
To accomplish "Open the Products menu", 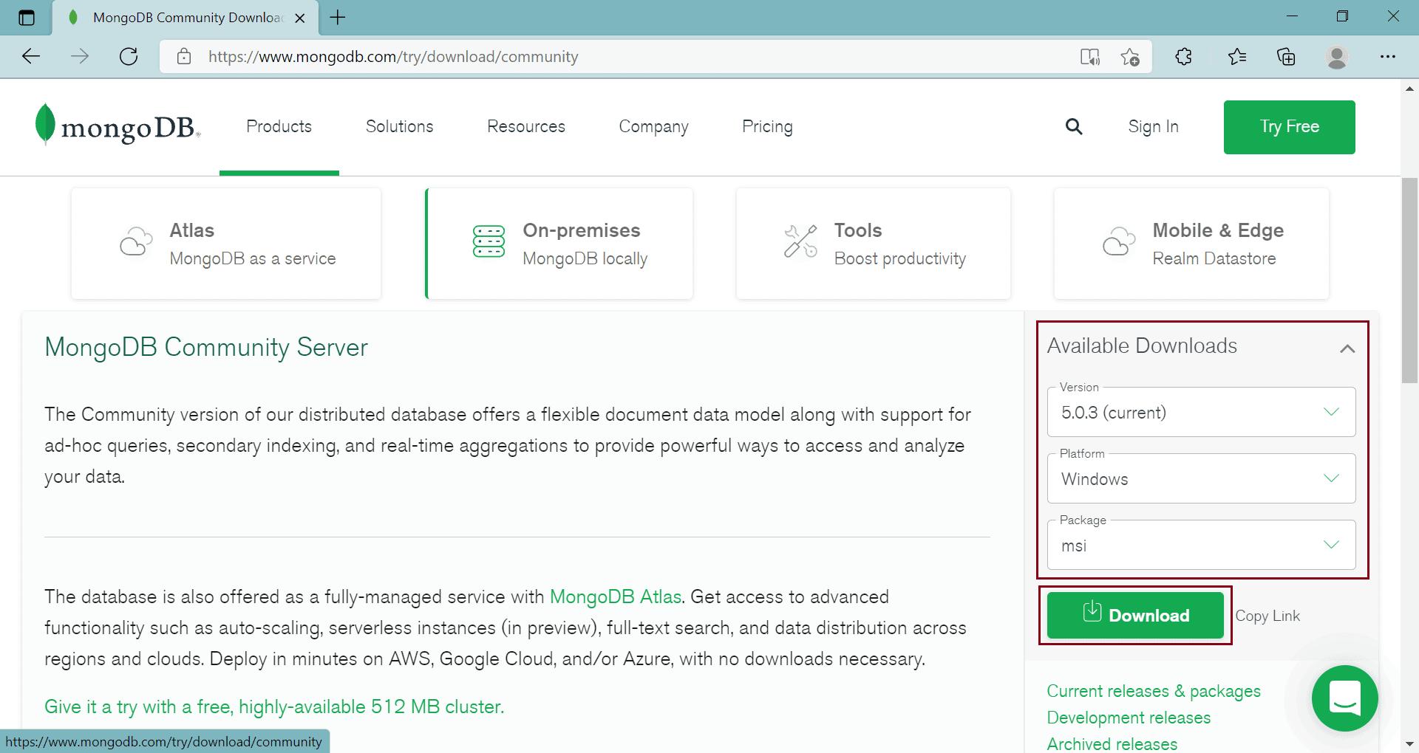I will tap(279, 126).
